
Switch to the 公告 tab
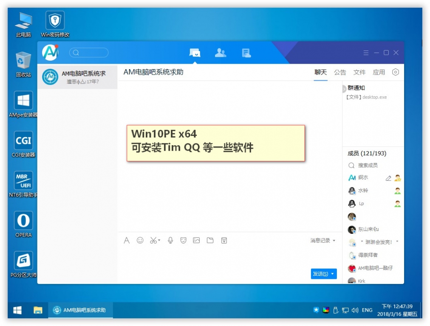(340, 72)
